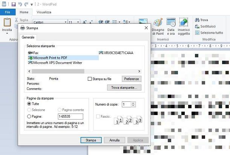Click the Trova stampante... button
Image resolution: width=230 pixels, height=155 pixels.
pos(124,87)
